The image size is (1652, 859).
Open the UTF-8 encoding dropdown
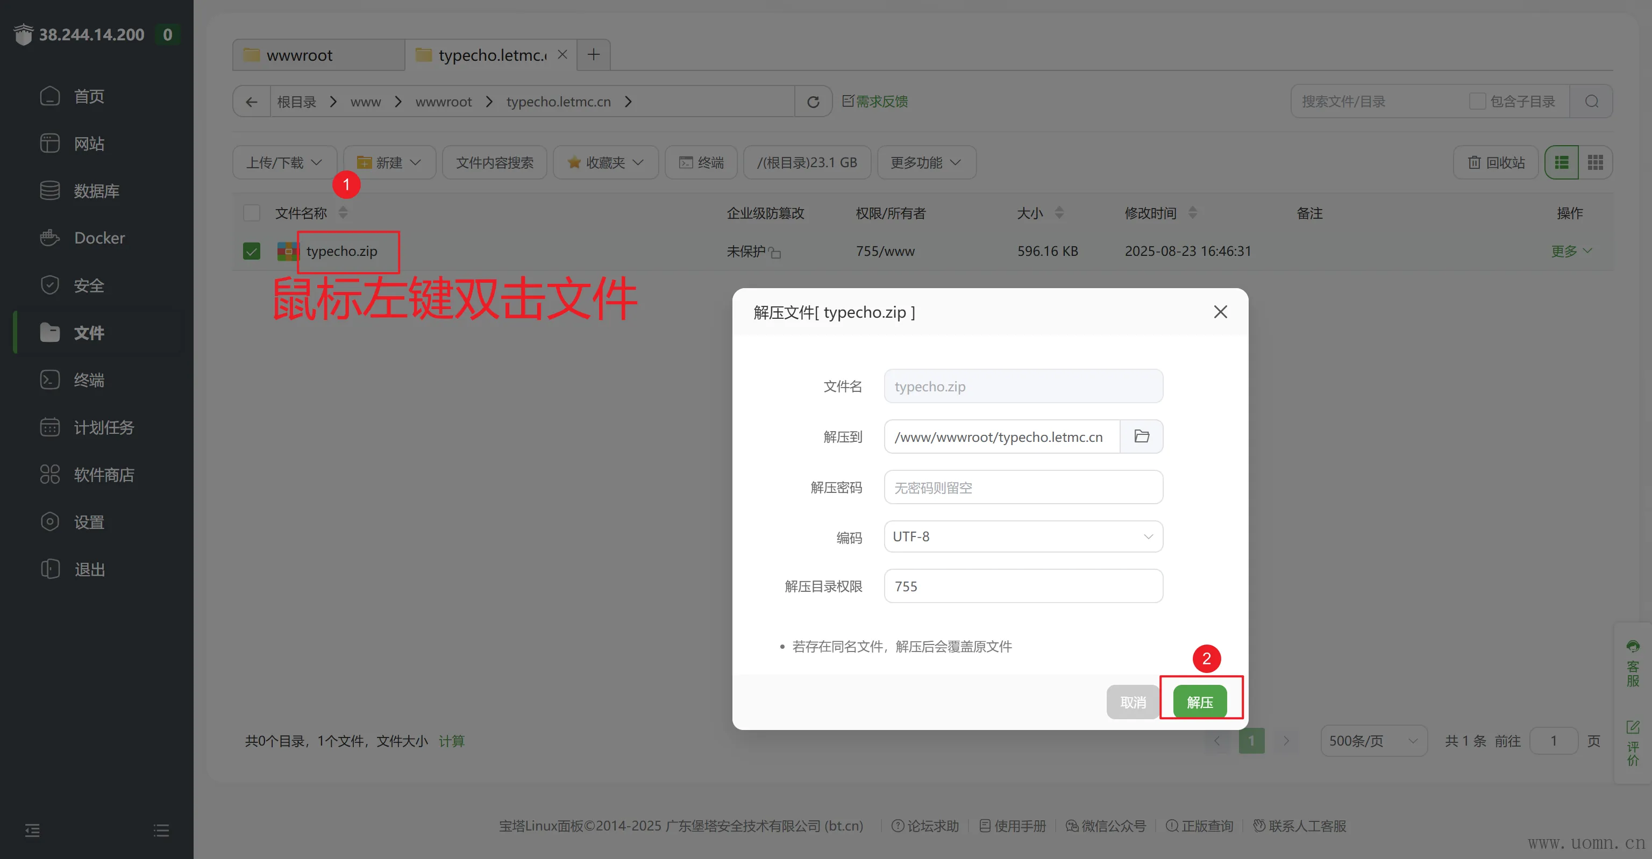click(1023, 536)
